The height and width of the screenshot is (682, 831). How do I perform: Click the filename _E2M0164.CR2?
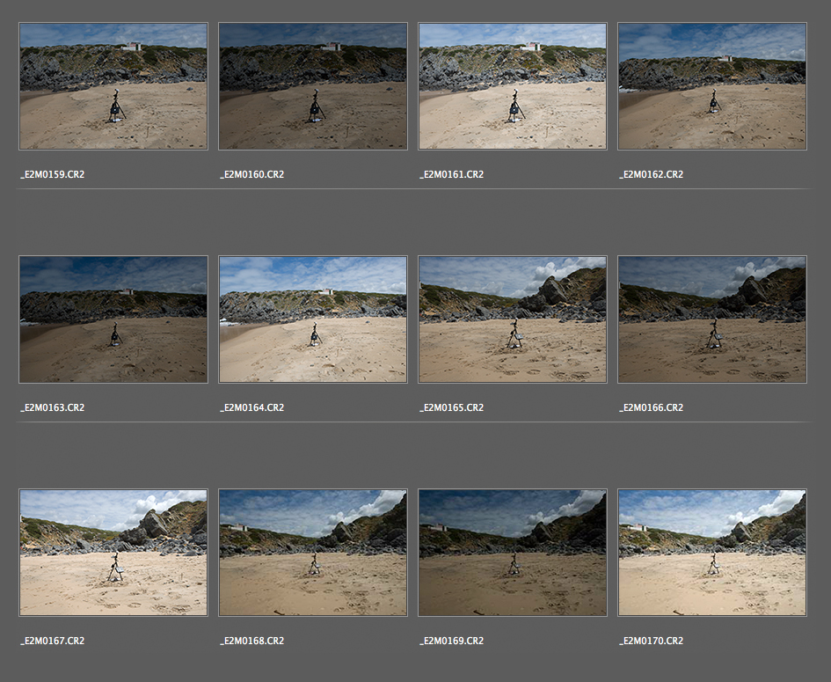tap(252, 408)
